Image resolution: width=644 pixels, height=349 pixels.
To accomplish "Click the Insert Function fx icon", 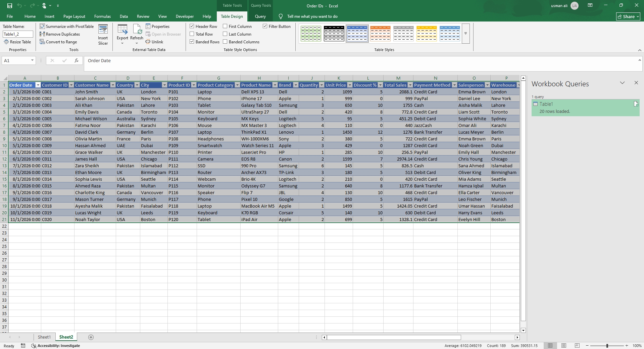I will [x=77, y=60].
